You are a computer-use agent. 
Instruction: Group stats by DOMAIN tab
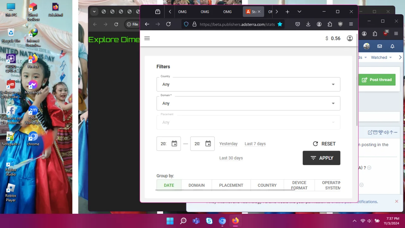(x=196, y=185)
